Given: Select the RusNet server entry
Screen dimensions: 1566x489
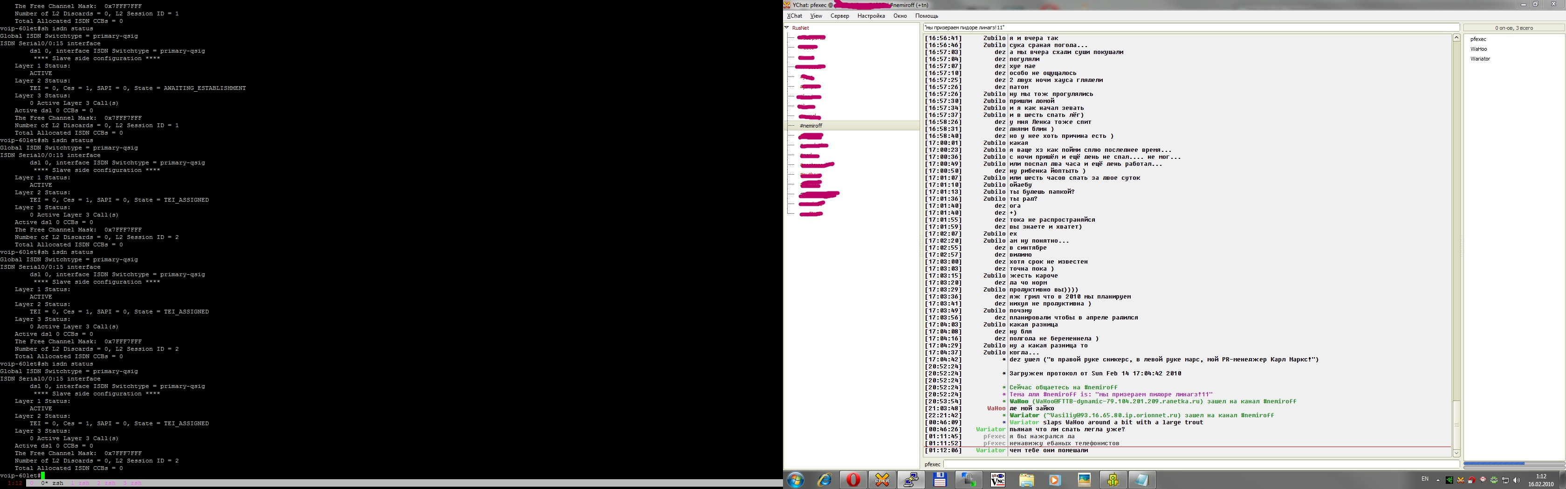Looking at the screenshot, I should [x=800, y=28].
